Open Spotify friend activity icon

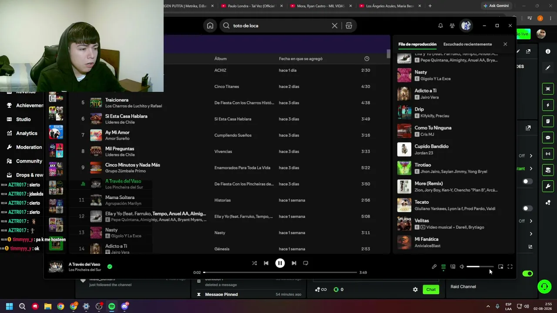pyautogui.click(x=452, y=26)
